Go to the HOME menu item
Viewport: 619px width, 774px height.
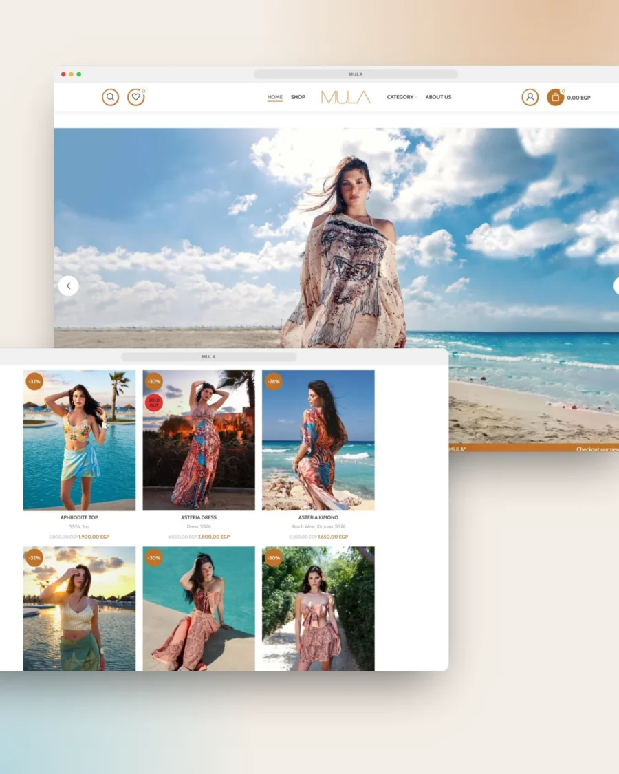275,97
